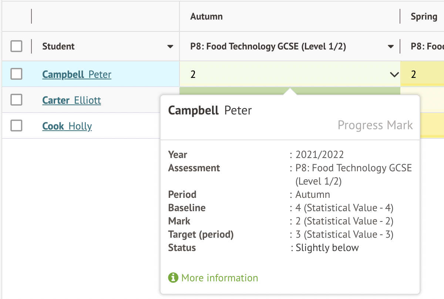Open the Student column sort dropdown
This screenshot has height=299, width=444.
pyautogui.click(x=170, y=47)
